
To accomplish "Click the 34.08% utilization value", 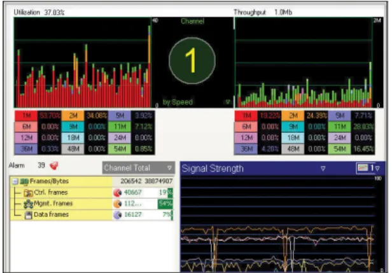I will point(96,116).
